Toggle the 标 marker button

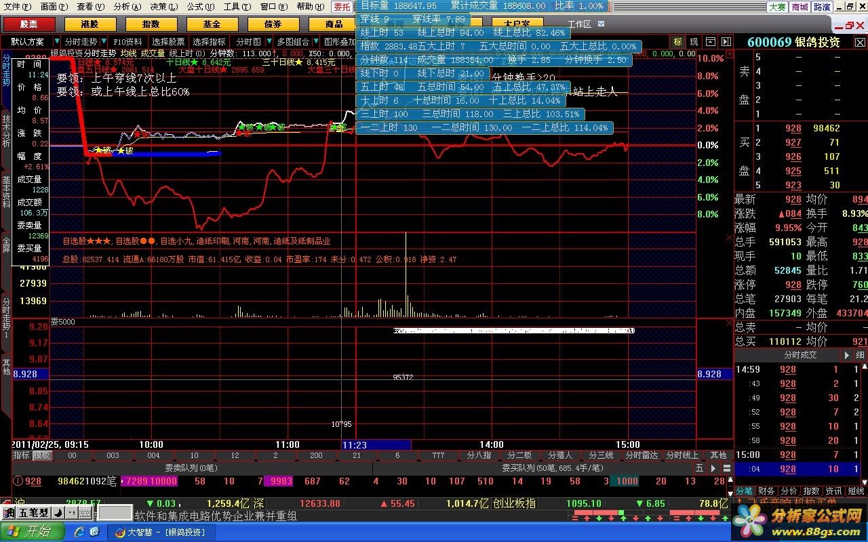(677, 41)
